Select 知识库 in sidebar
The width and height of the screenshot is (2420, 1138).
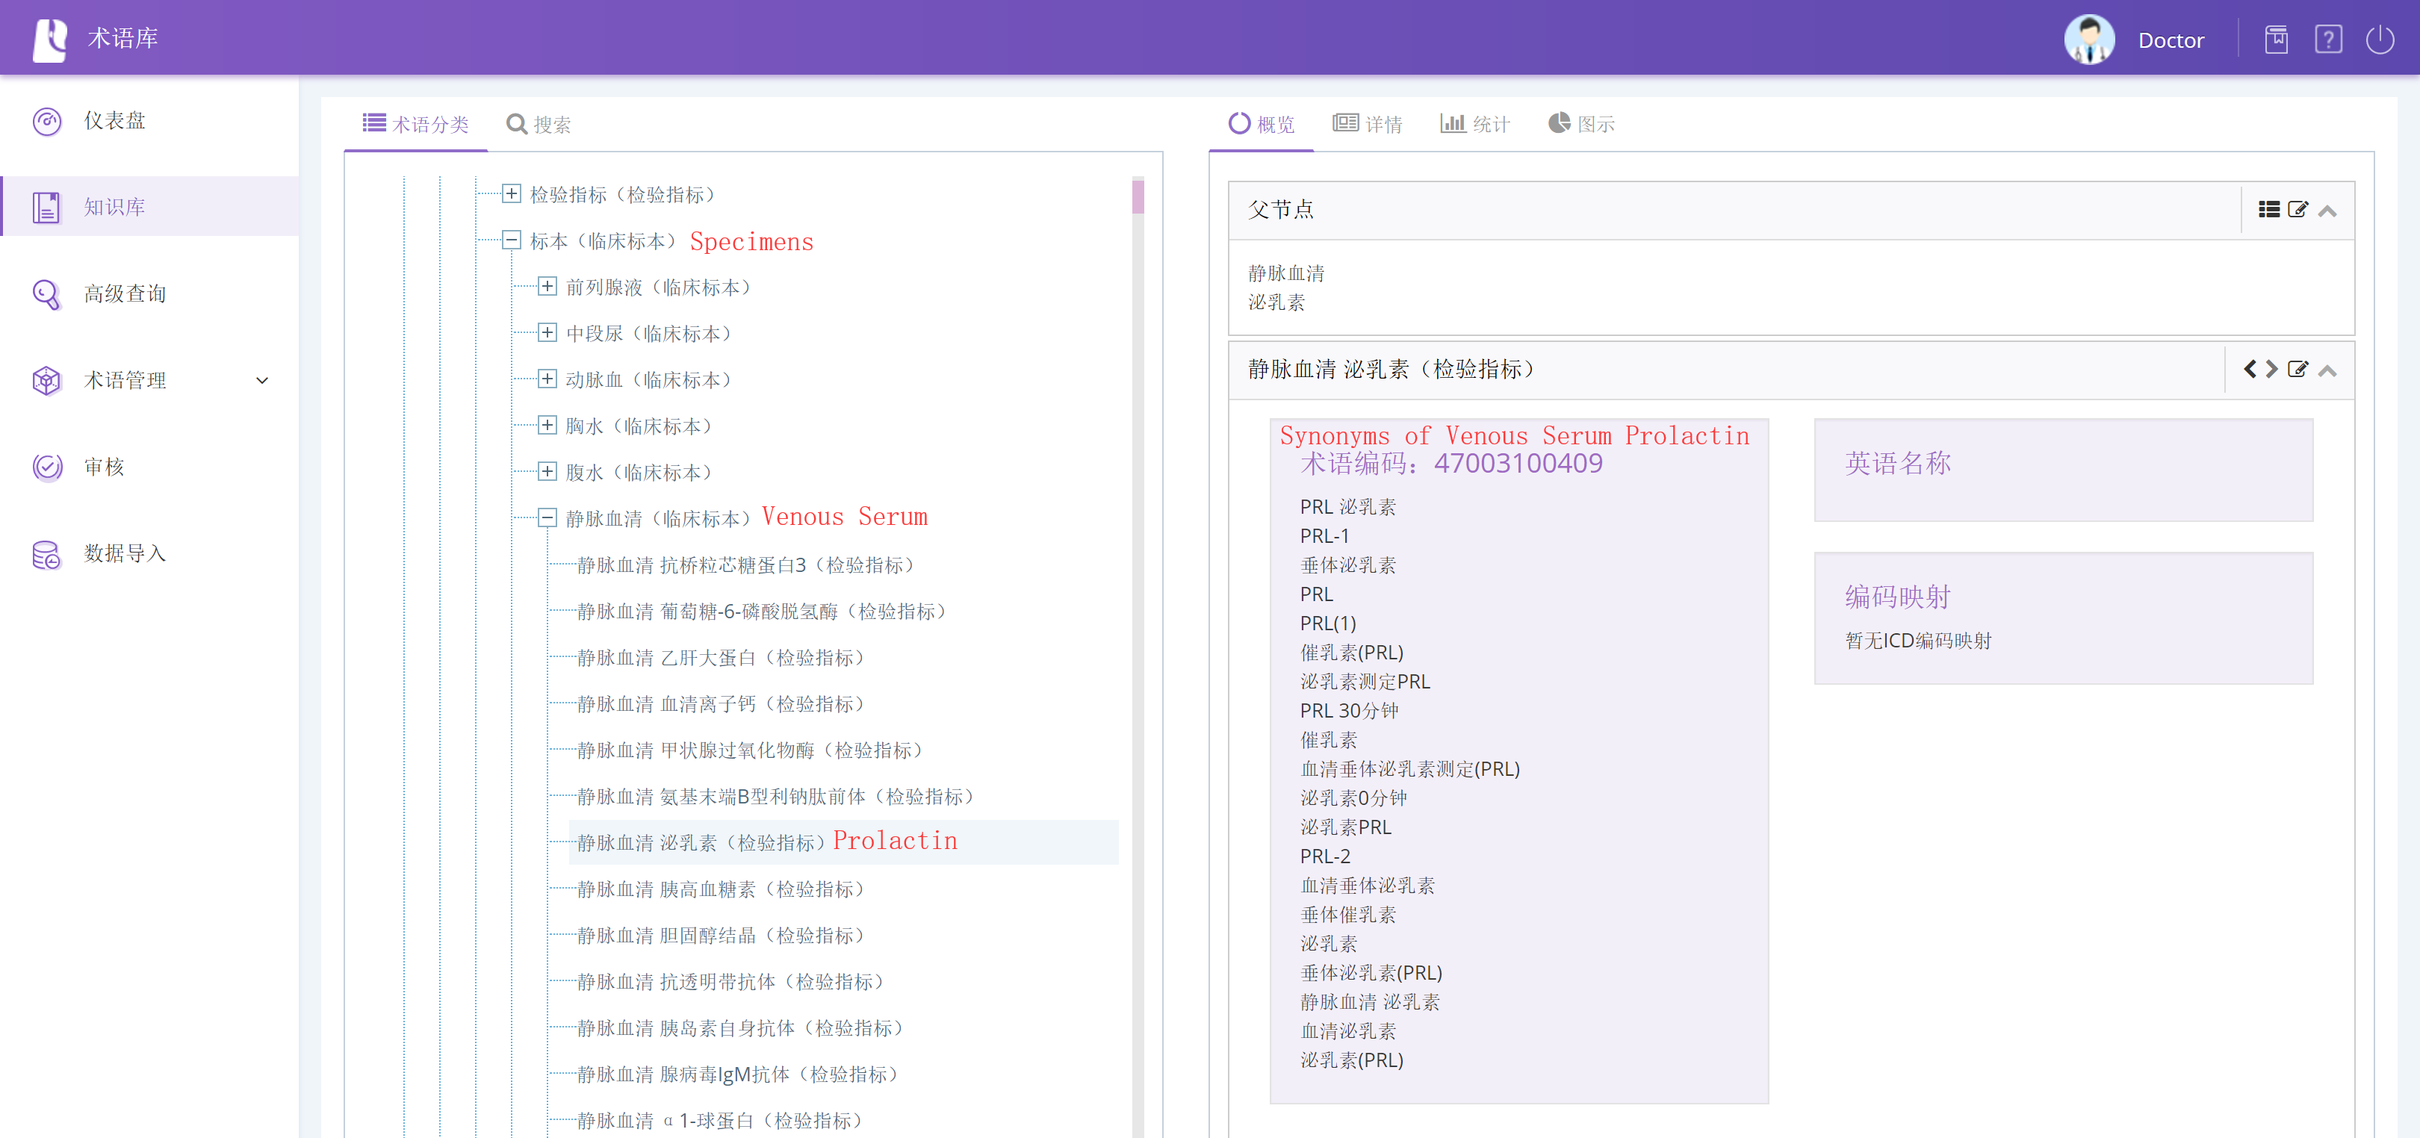[150, 207]
